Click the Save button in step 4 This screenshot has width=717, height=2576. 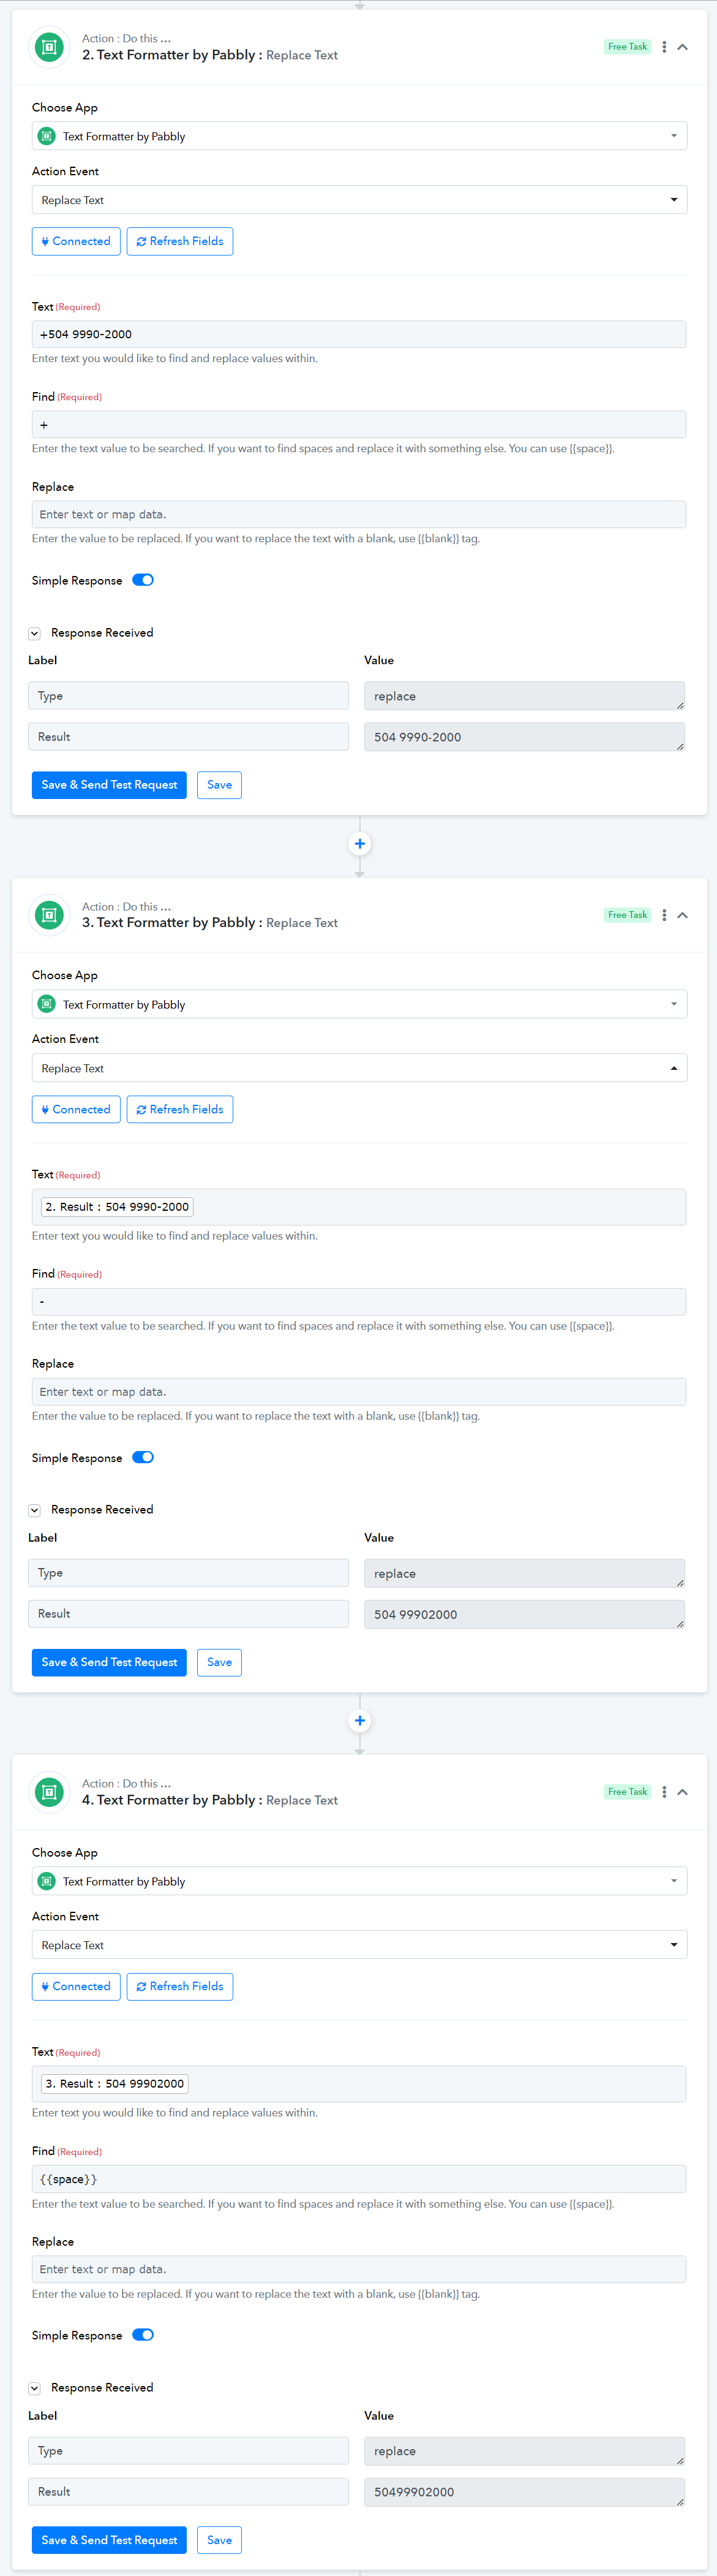(x=220, y=2540)
